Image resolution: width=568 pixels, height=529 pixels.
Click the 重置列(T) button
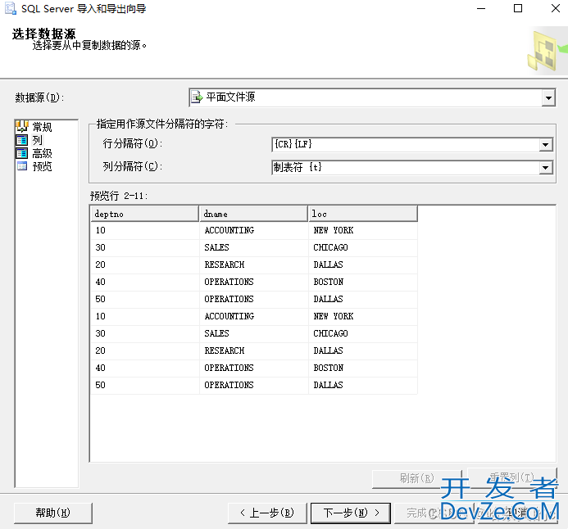[511, 477]
